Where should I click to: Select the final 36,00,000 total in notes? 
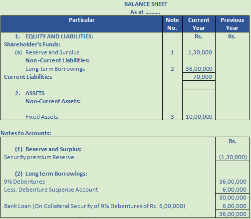click(233, 214)
